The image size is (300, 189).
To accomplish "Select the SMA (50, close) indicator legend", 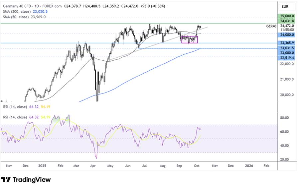I will [16, 17].
